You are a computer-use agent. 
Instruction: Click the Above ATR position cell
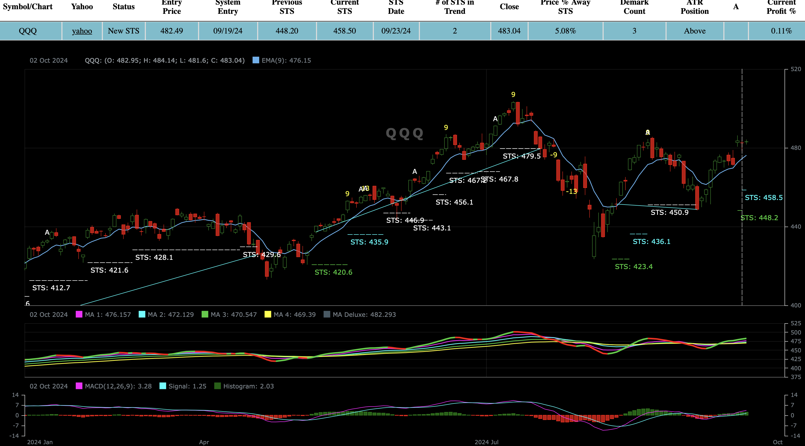(695, 31)
